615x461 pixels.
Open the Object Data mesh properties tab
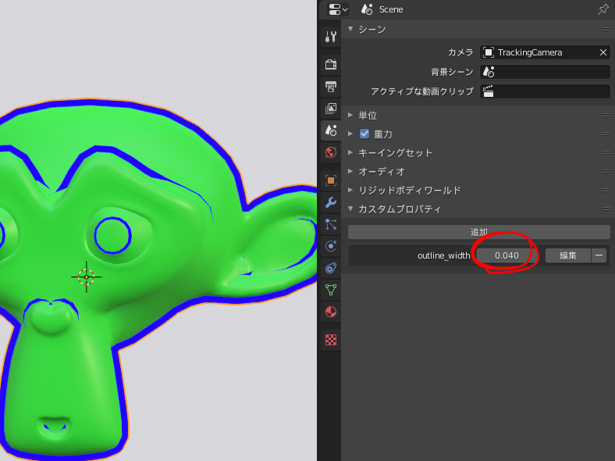331,290
